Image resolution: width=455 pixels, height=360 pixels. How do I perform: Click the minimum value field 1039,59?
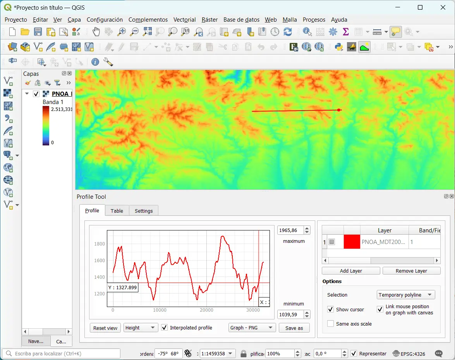(x=290, y=314)
